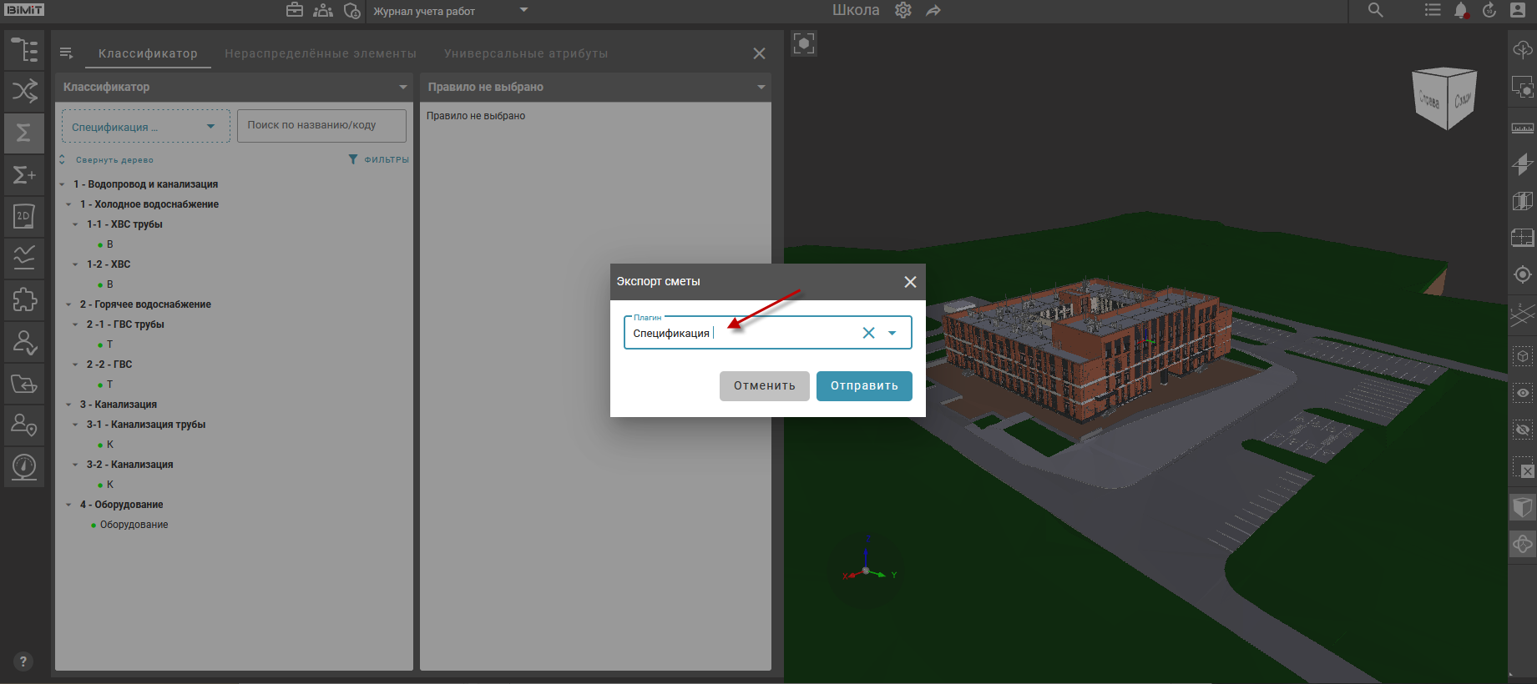Image resolution: width=1537 pixels, height=684 pixels.
Task: Click the search magnifier icon in top bar
Action: [x=1375, y=11]
